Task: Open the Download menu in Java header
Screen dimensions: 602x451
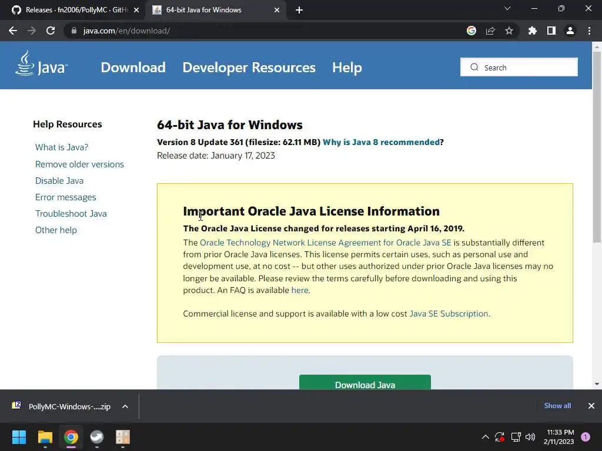Action: pos(133,68)
